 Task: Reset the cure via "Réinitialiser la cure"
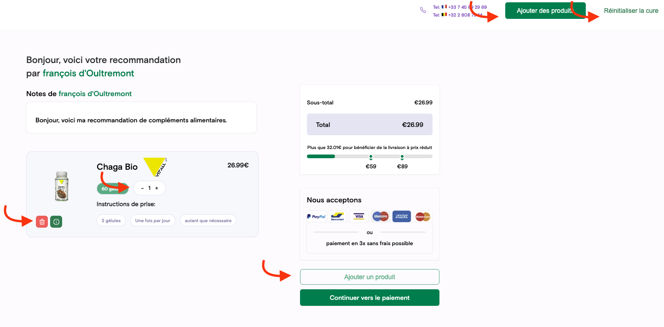click(x=631, y=11)
